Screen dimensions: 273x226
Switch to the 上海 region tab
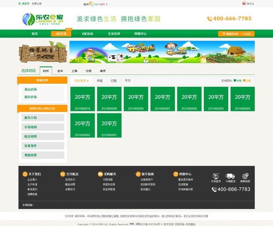[75, 71]
